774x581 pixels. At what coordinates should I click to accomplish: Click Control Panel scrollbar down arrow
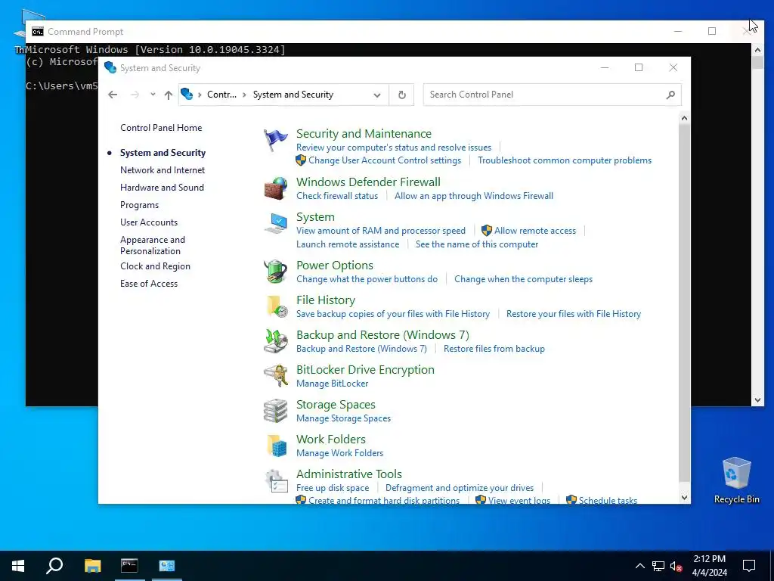pyautogui.click(x=684, y=498)
